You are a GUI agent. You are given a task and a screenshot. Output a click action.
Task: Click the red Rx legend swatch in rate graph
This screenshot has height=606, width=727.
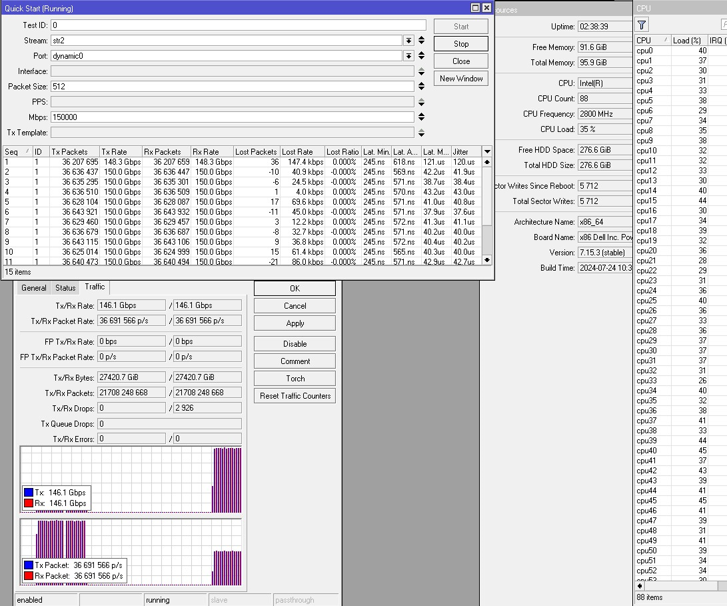tap(28, 503)
